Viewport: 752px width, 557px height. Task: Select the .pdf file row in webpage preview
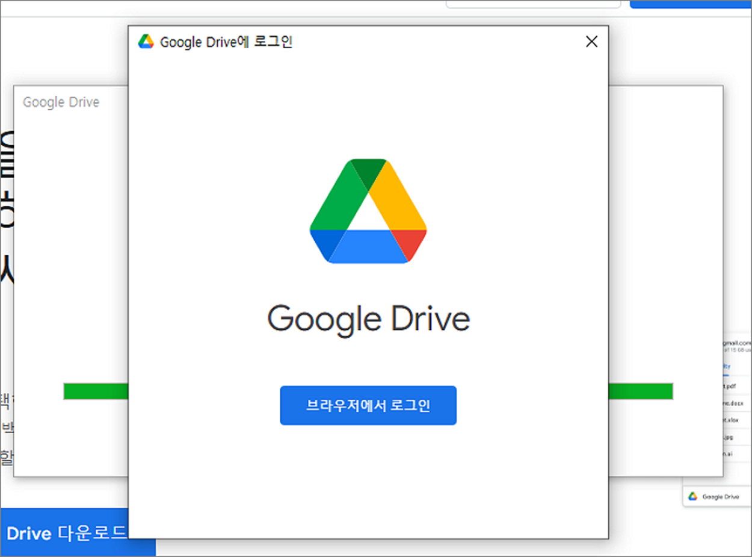[x=737, y=385]
